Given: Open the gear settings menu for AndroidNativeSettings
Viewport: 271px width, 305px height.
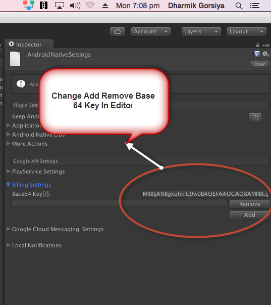Looking at the screenshot, I should point(265,54).
